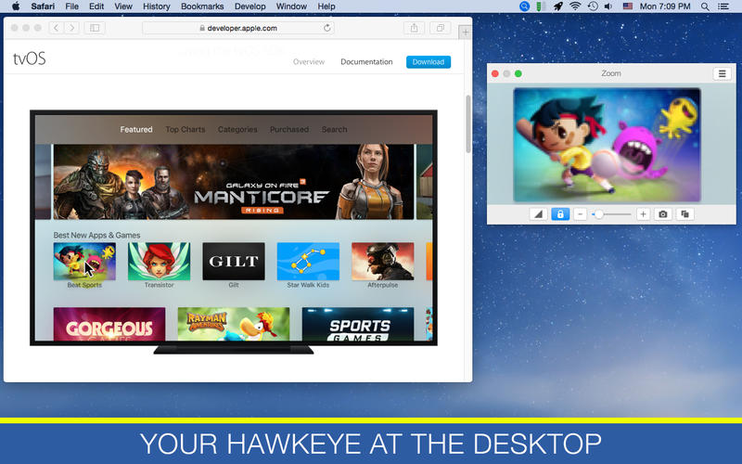Viewport: 742px width, 464px height.
Task: Click the developer.apple.com address bar
Action: [x=238, y=28]
